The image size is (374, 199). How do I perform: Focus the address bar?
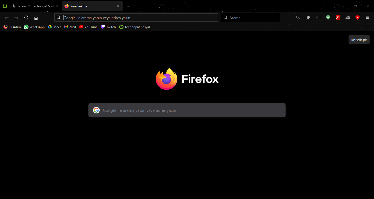coord(136,17)
